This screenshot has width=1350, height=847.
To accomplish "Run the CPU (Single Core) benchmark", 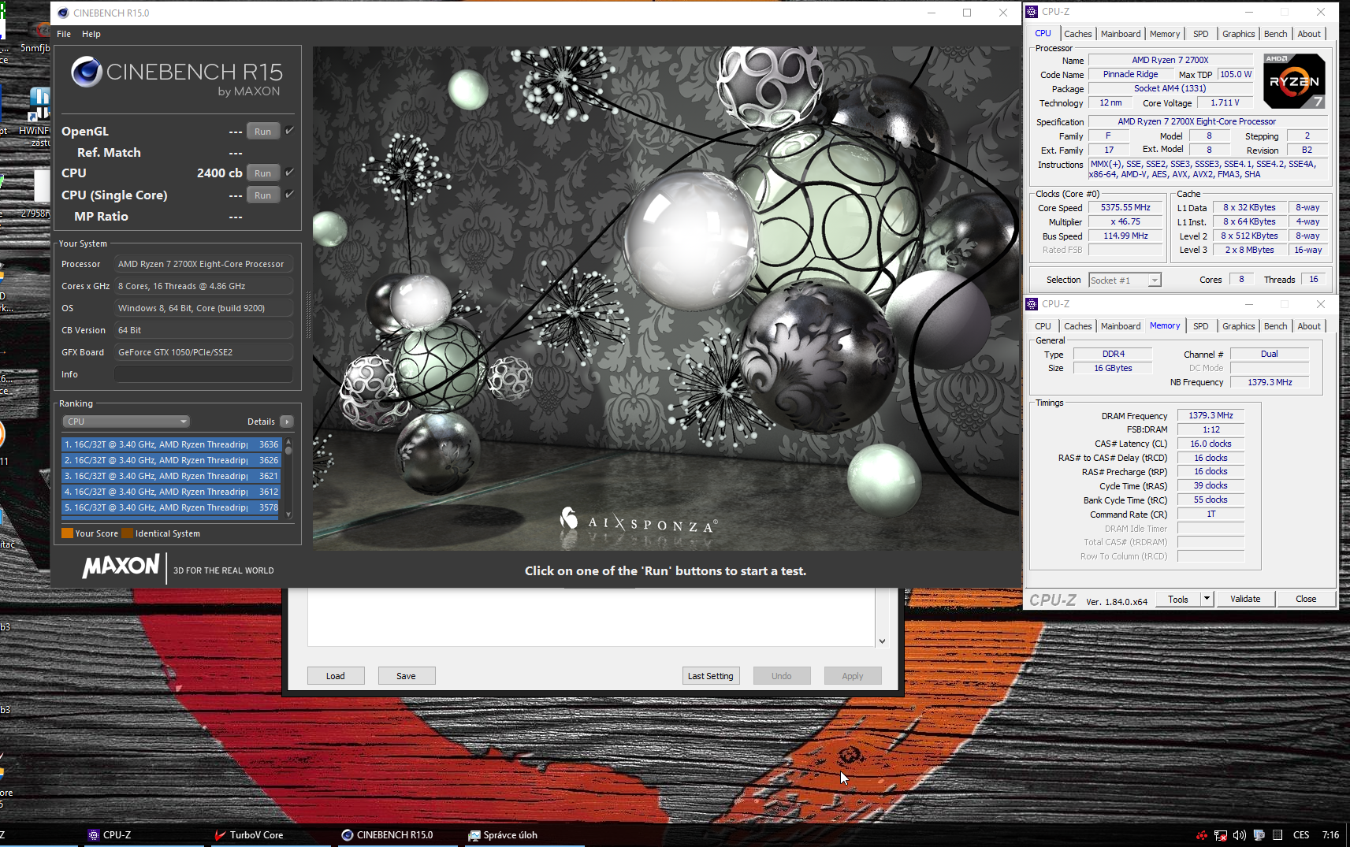I will tap(263, 195).
